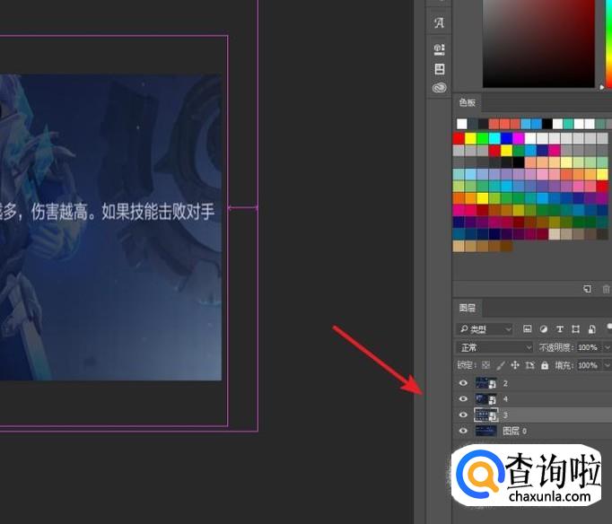
Task: Open the 类型 layer filter dropdown
Action: coord(485,329)
